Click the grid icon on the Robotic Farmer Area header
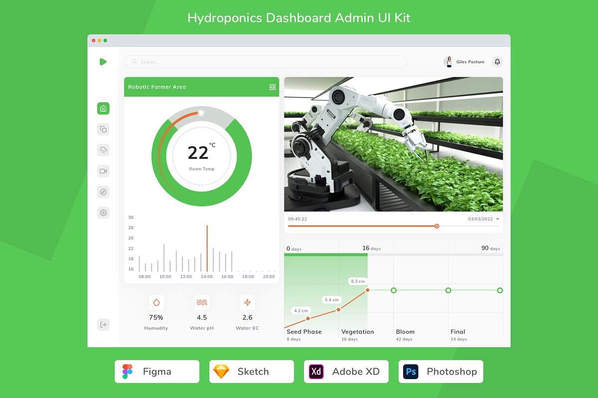 (x=272, y=87)
